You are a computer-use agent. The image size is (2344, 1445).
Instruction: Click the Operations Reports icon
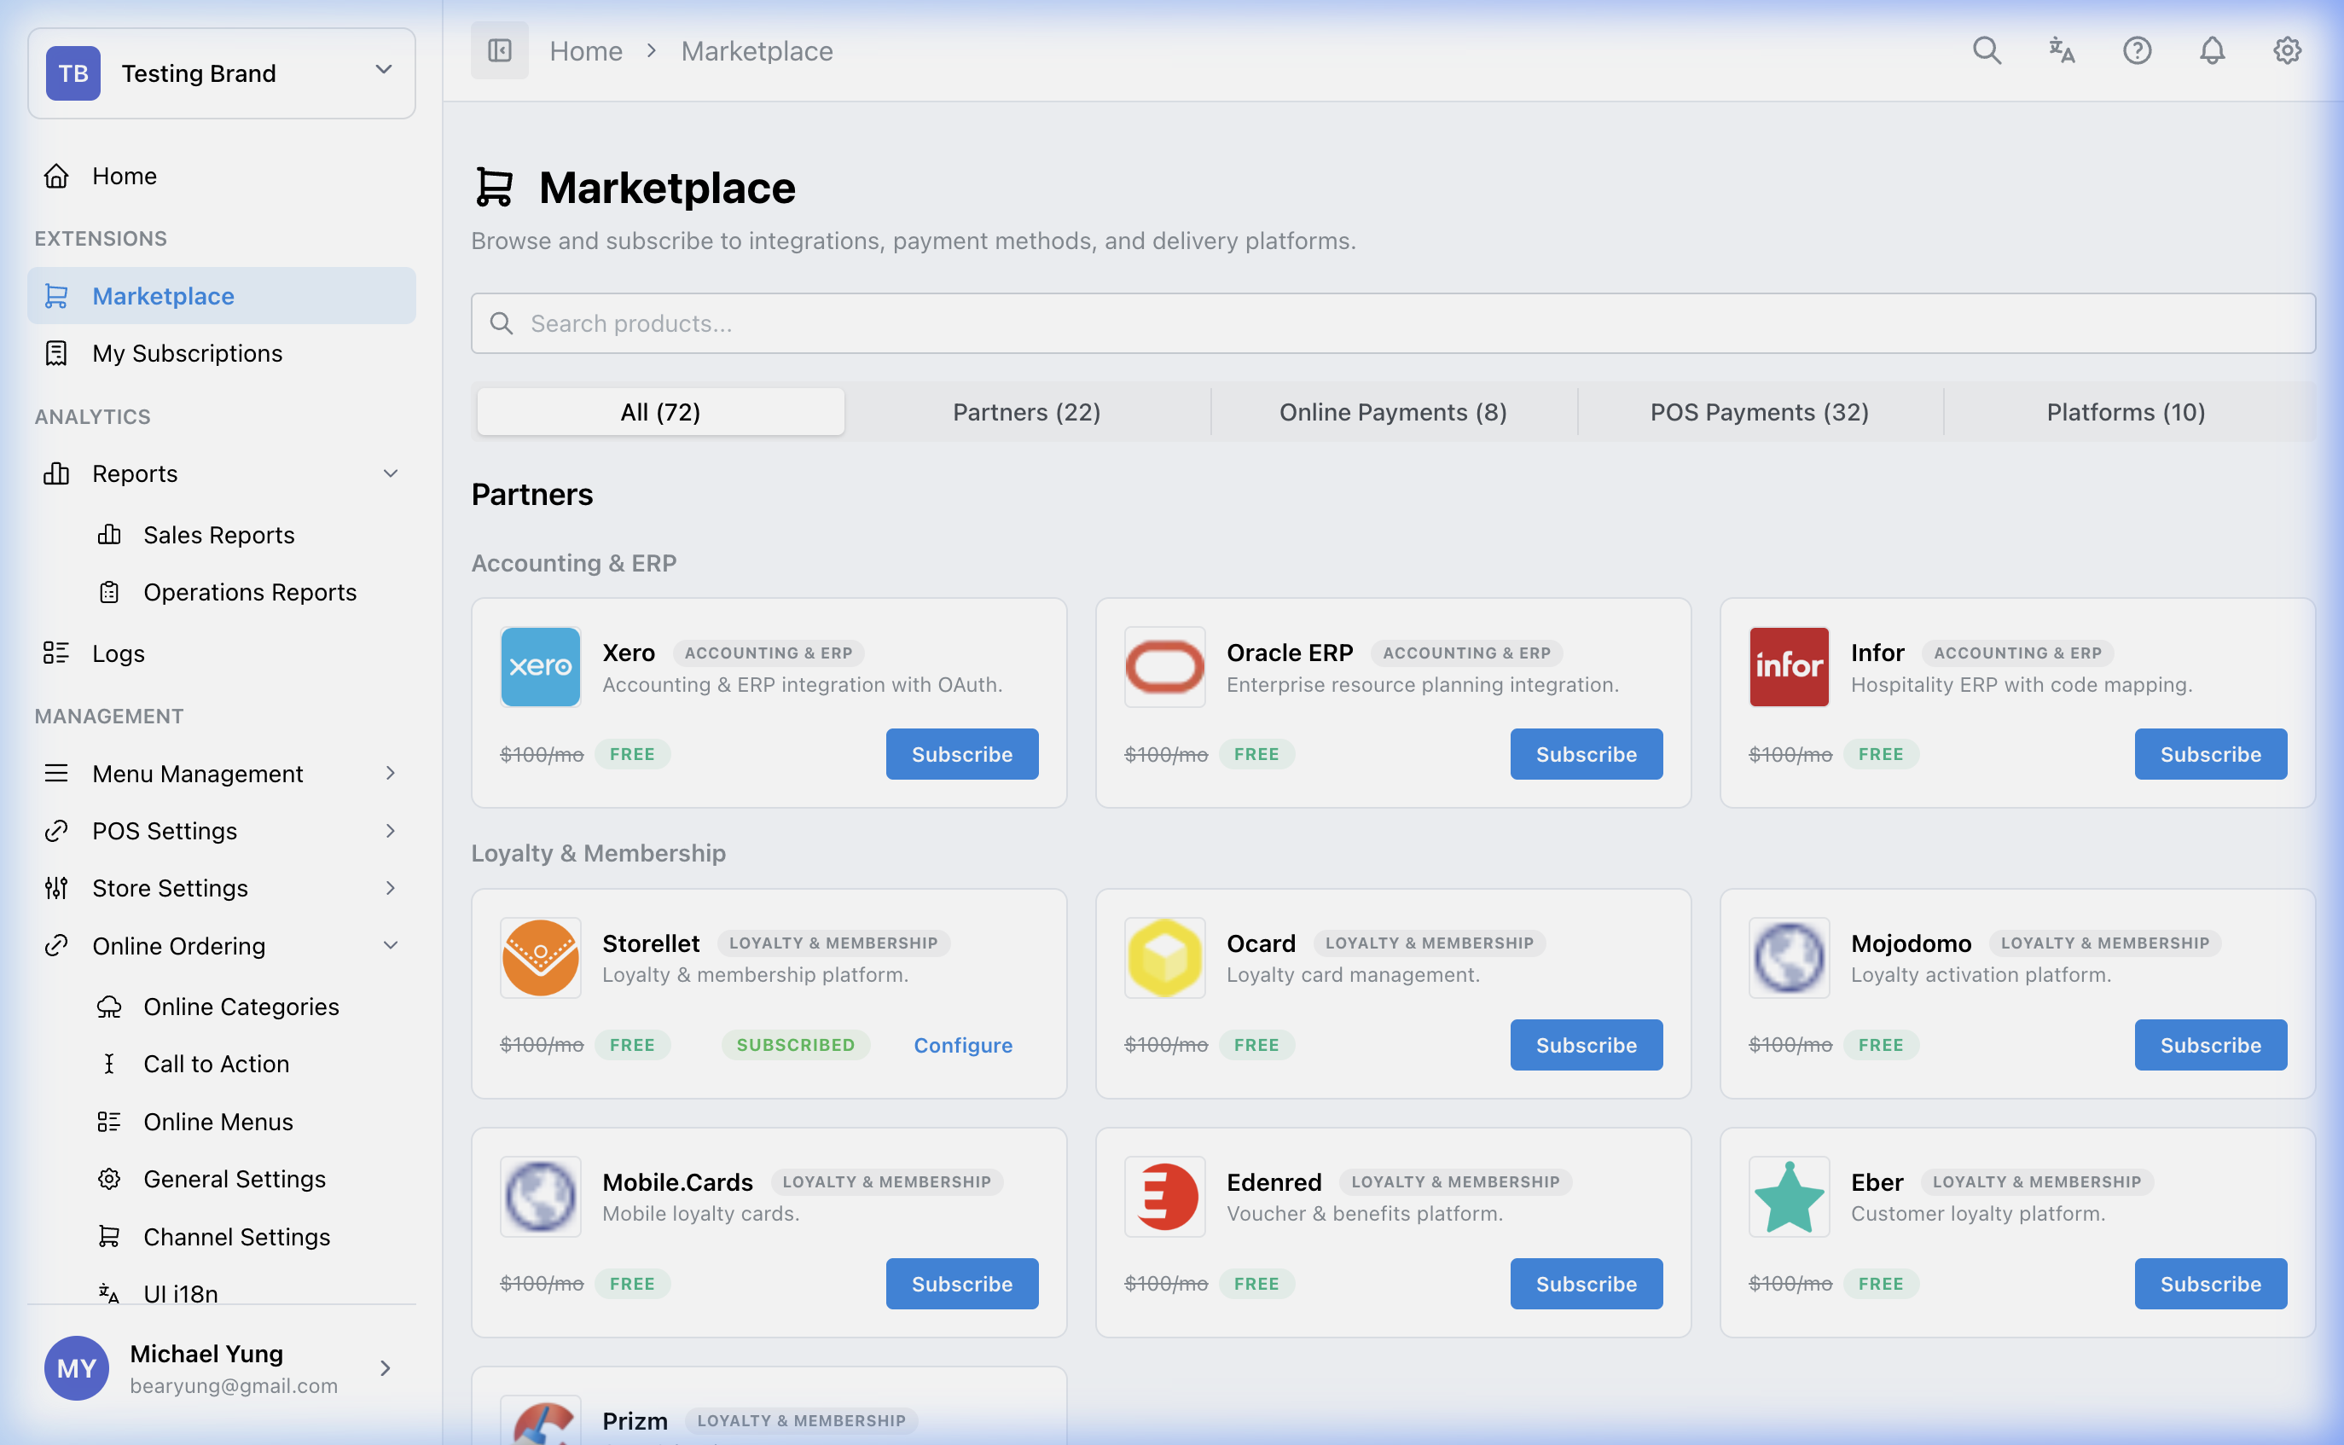tap(109, 592)
